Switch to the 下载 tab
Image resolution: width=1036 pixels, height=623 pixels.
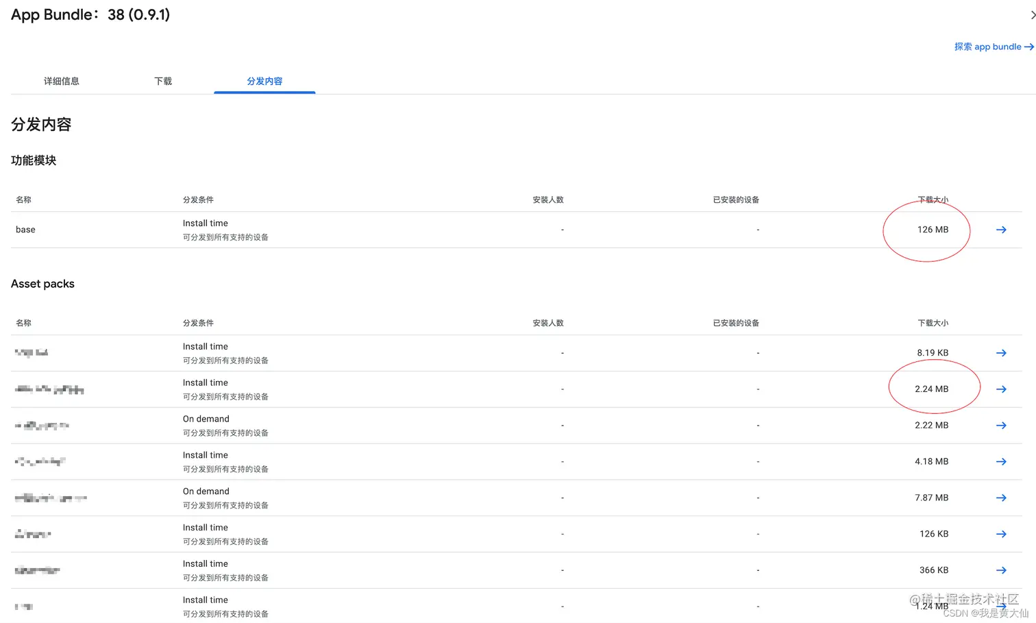163,81
